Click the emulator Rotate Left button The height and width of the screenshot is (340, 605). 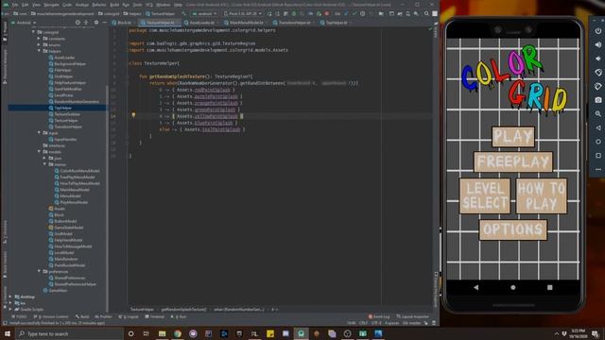tap(598, 73)
